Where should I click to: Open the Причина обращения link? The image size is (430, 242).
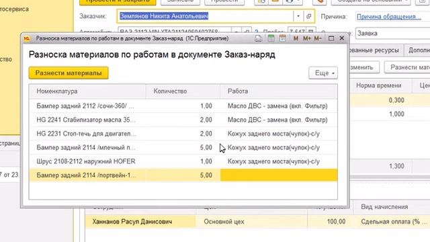(x=389, y=16)
